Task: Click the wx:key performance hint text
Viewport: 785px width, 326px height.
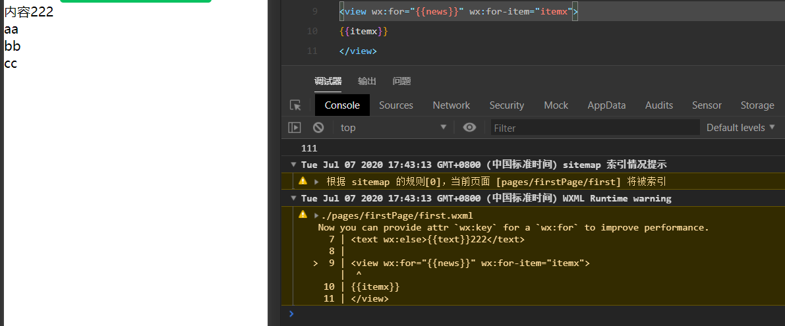Action: point(513,227)
